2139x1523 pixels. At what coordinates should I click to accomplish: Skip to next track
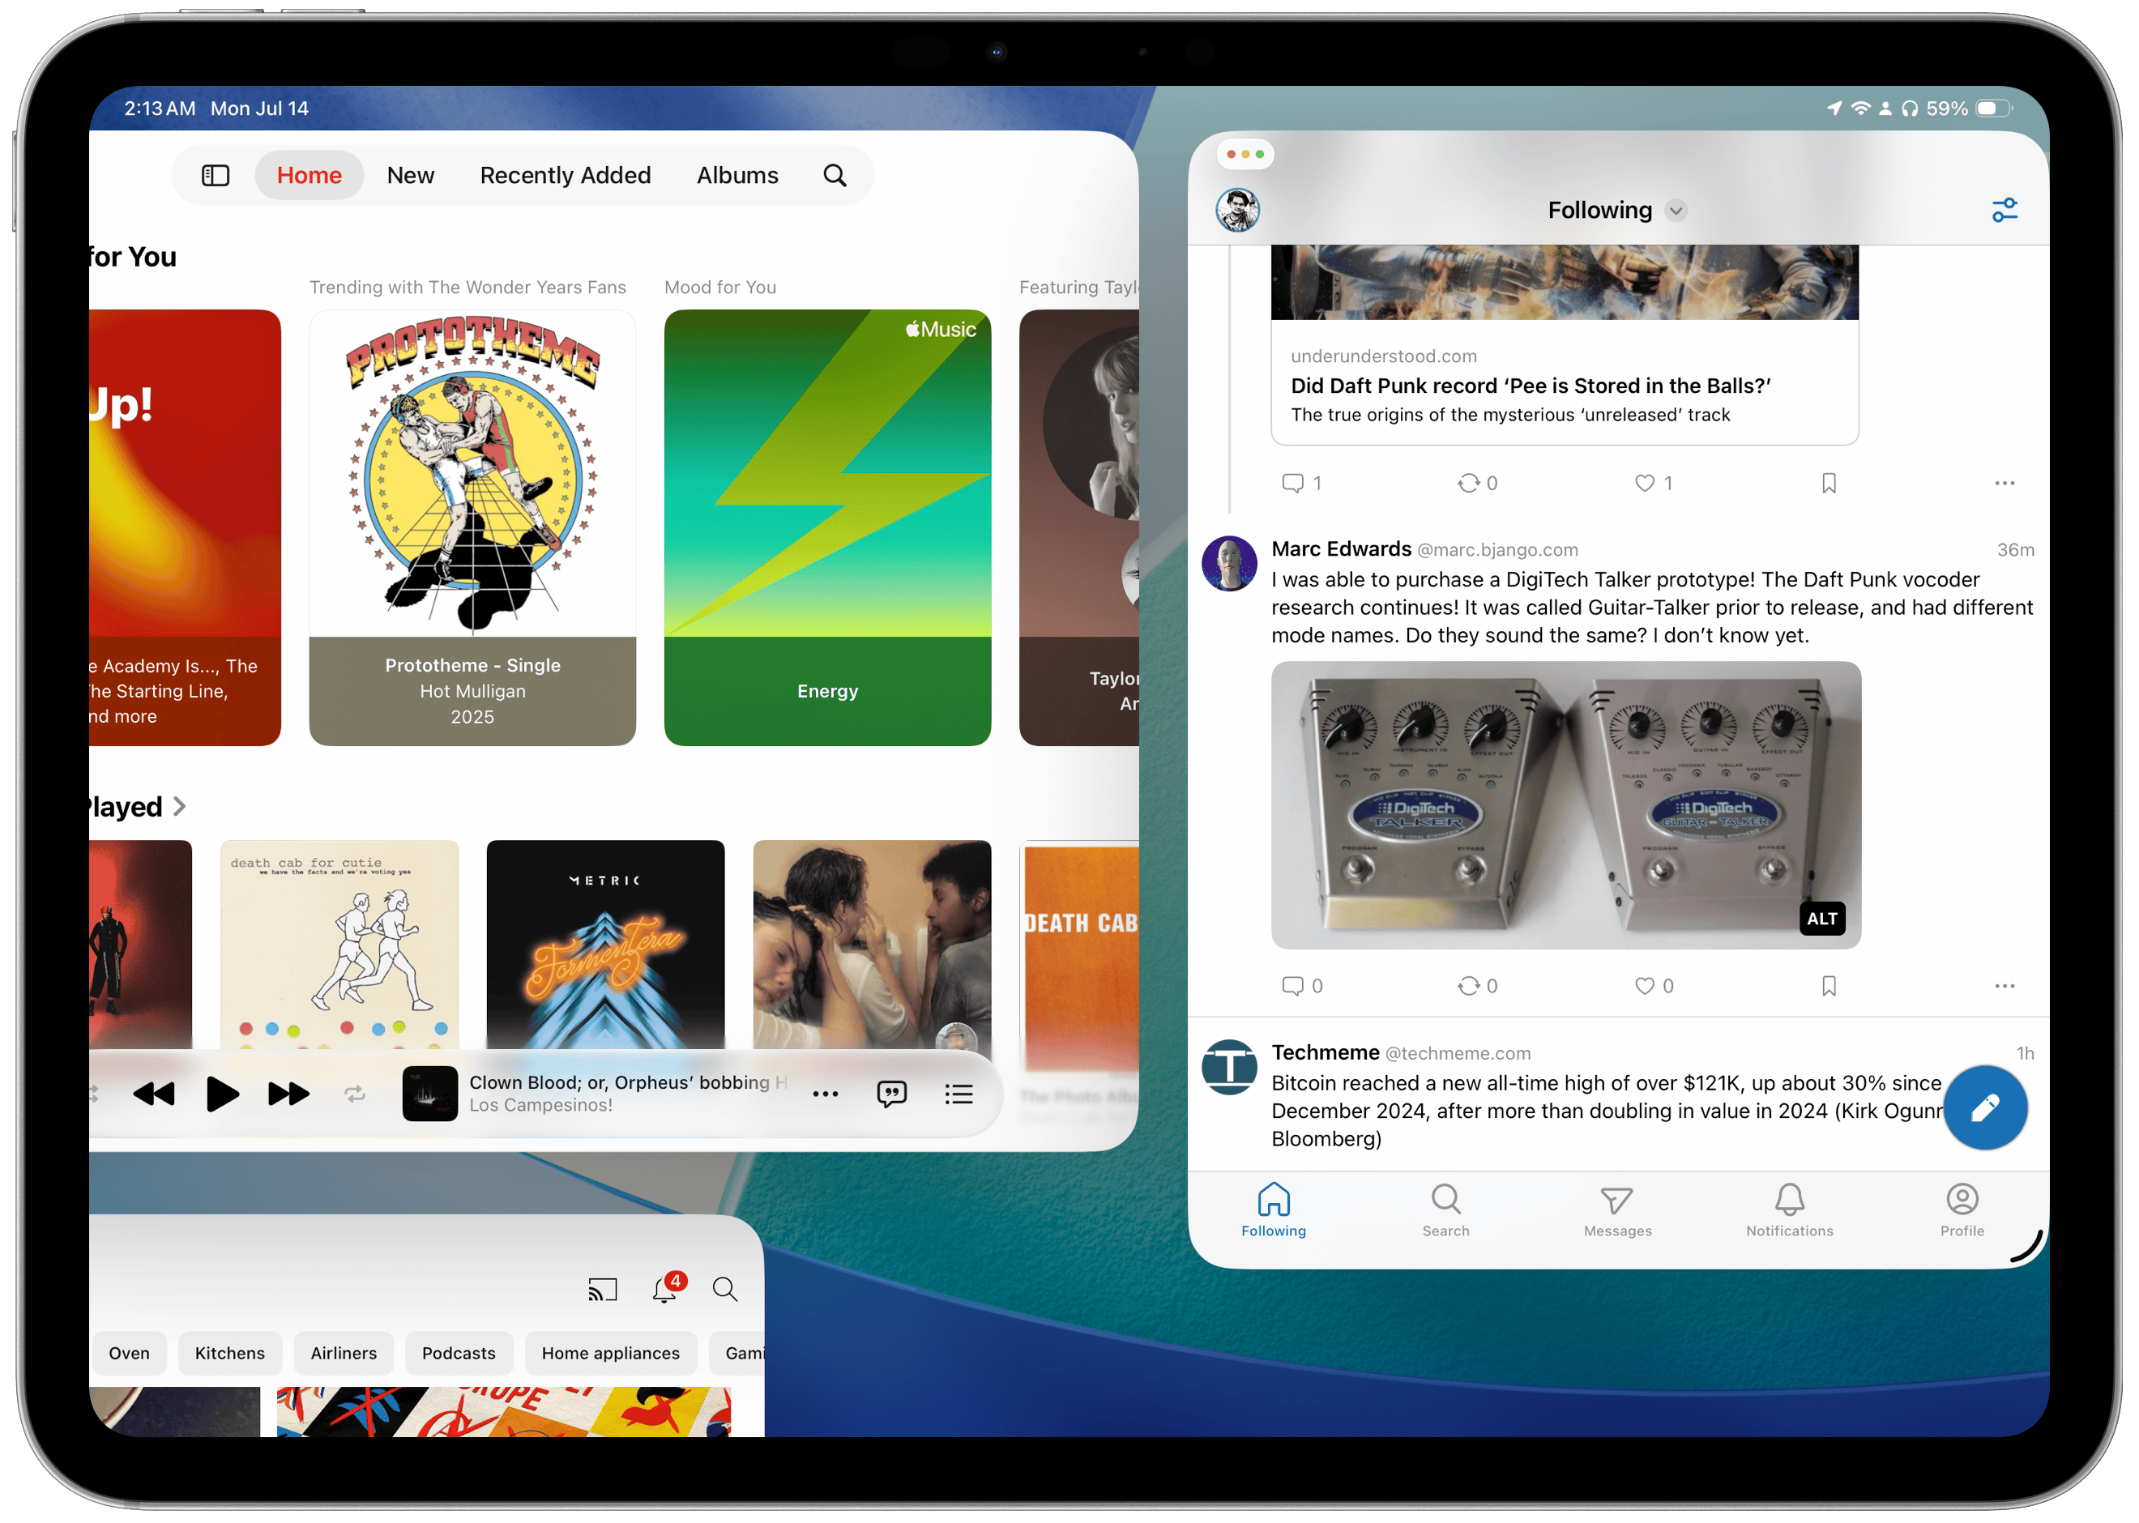click(288, 1094)
